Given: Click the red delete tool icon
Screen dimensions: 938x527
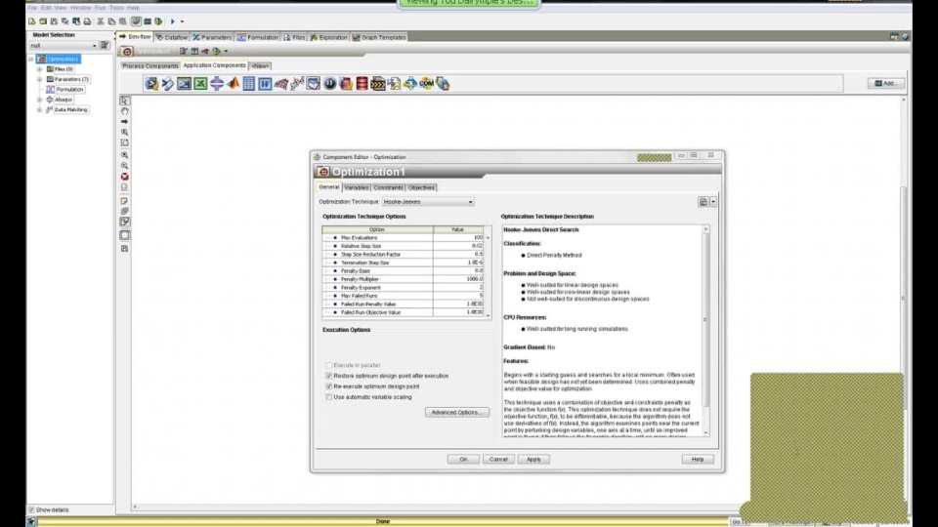Looking at the screenshot, I should point(124,177).
